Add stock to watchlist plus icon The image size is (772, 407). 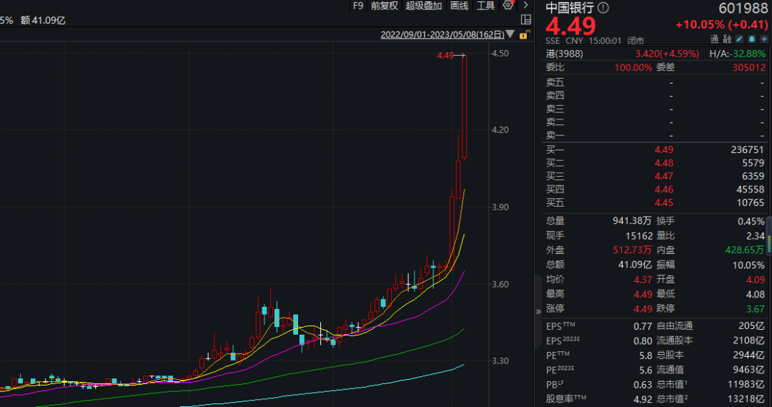tap(764, 39)
